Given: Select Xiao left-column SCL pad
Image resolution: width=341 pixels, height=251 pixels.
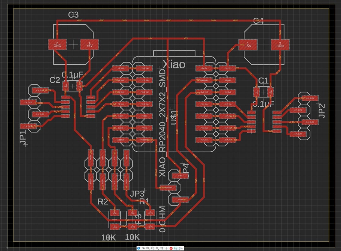Looking at the screenshot, I should point(121,128).
